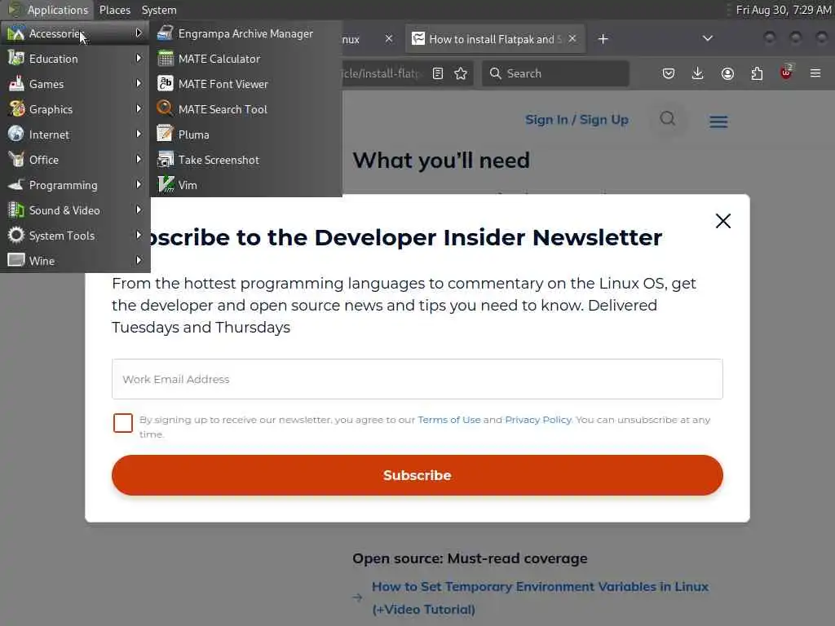The width and height of the screenshot is (835, 626).
Task: Expand the Graphics submenu arrow
Action: point(139,108)
